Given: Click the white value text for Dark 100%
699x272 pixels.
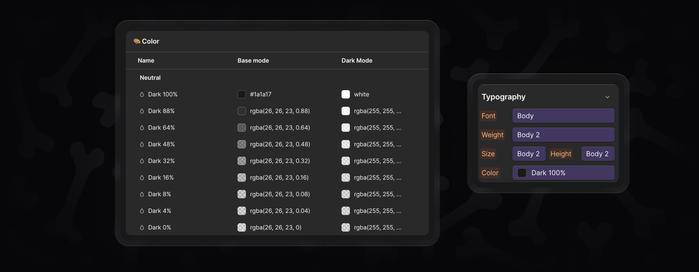Looking at the screenshot, I should (362, 94).
